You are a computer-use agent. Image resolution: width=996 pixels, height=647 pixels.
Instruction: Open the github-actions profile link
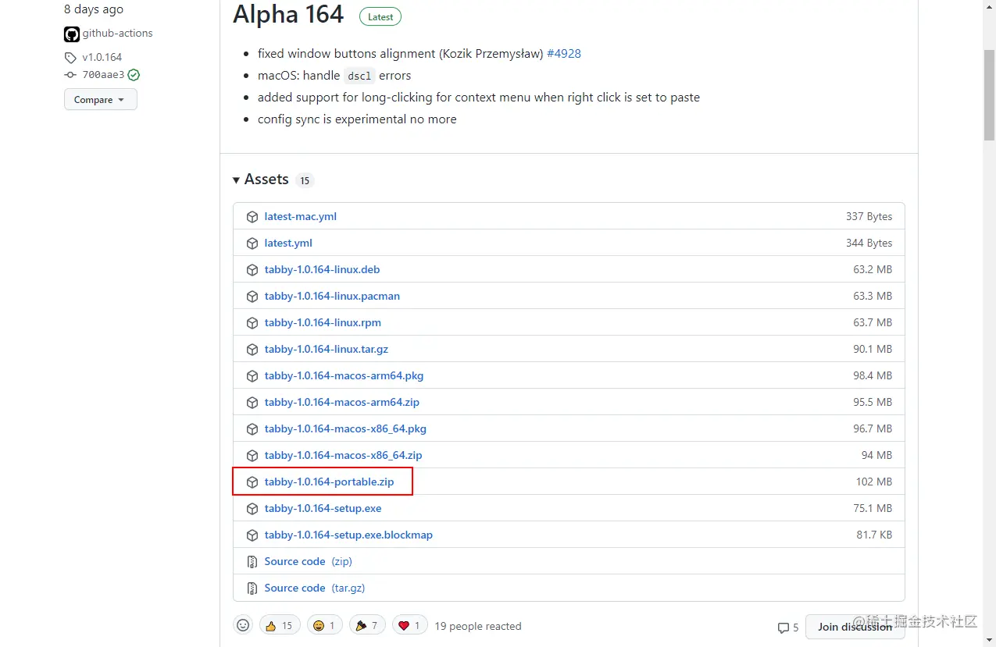click(x=117, y=34)
